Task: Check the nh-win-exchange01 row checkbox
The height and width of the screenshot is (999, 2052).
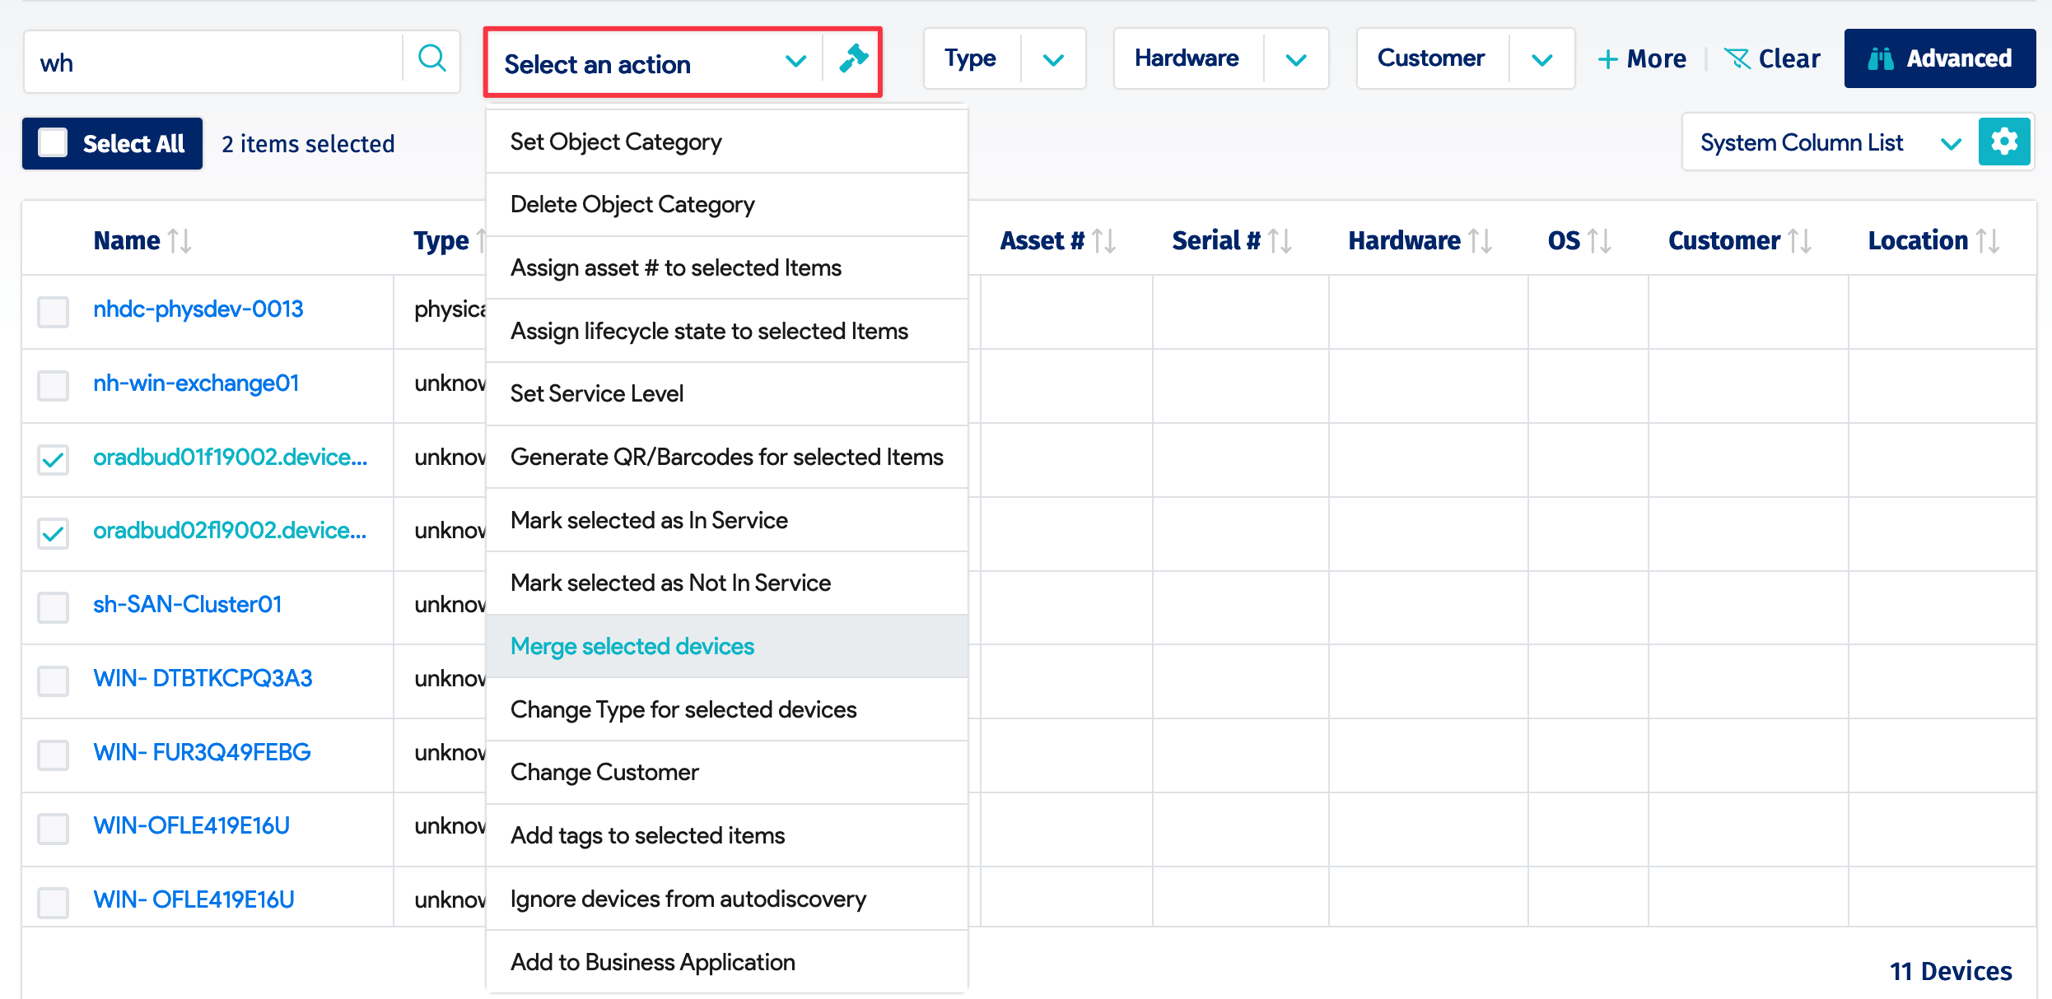Action: (x=54, y=385)
